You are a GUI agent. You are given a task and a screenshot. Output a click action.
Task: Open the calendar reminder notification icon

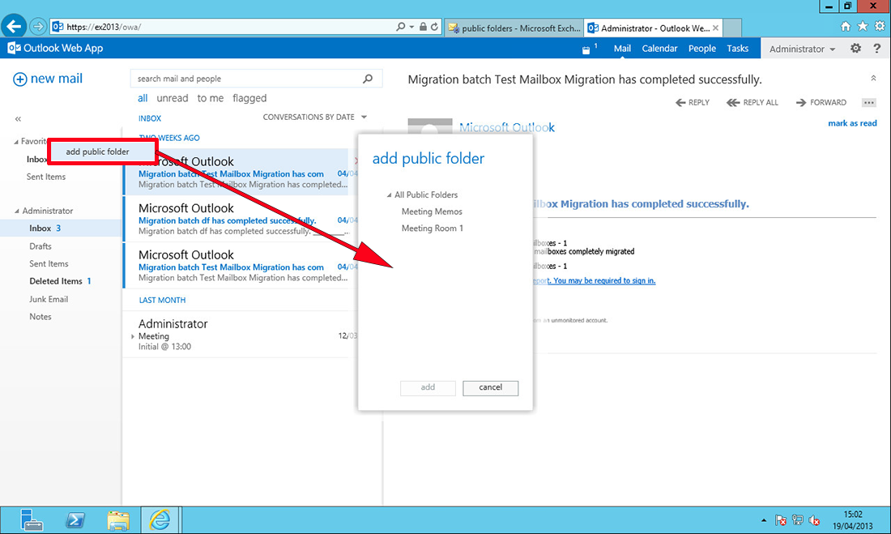(x=588, y=48)
